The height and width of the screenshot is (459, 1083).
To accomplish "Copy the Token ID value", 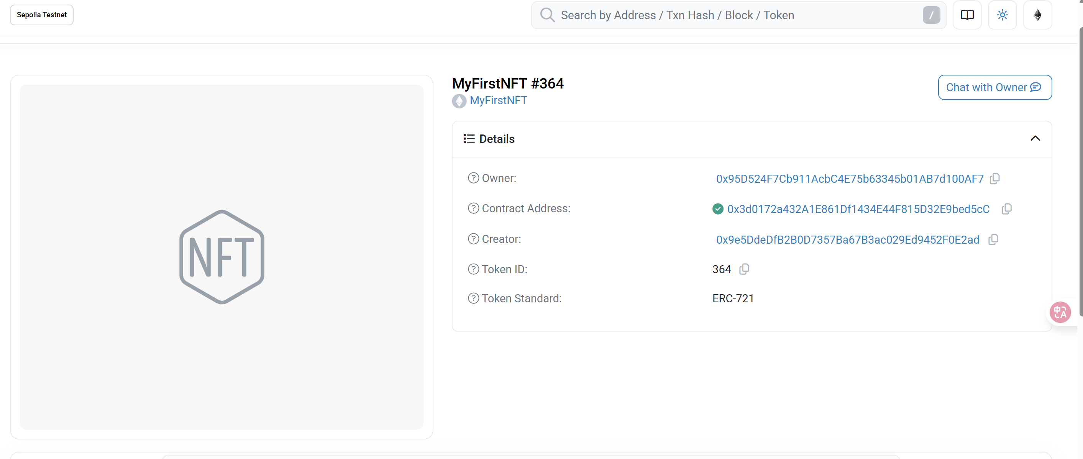I will (x=744, y=269).
